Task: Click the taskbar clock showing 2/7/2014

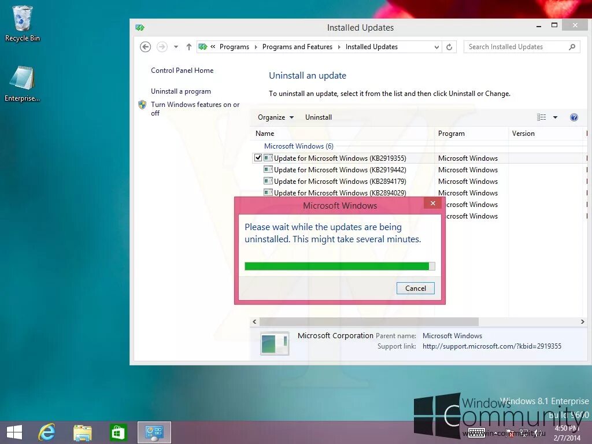Action: (x=567, y=433)
